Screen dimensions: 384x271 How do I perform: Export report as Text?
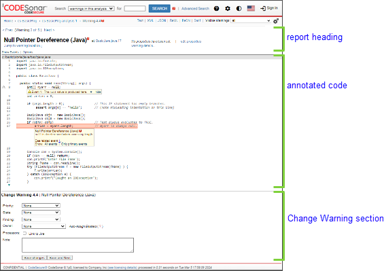pos(140,20)
